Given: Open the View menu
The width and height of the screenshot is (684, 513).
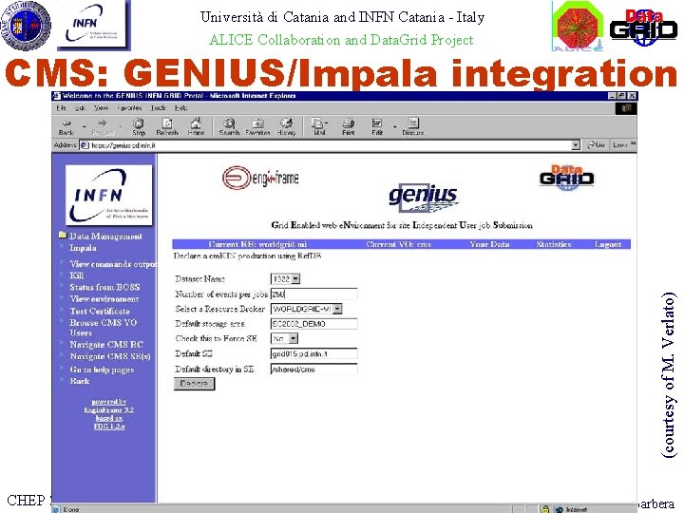Looking at the screenshot, I should (x=102, y=107).
